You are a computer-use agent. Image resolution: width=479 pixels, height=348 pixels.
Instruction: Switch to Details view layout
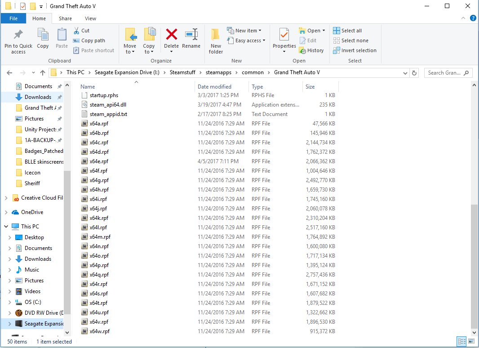click(461, 341)
